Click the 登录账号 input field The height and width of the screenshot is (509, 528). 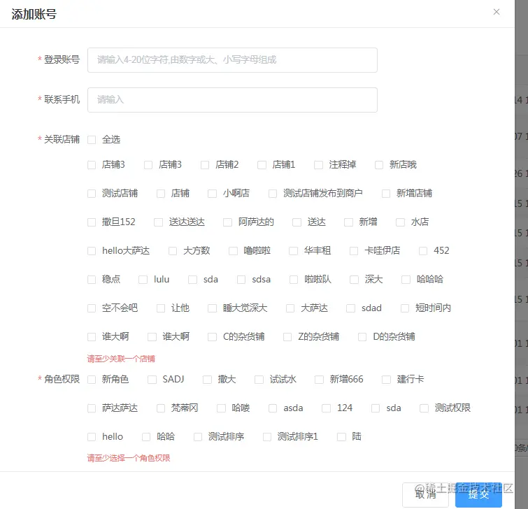coord(232,60)
